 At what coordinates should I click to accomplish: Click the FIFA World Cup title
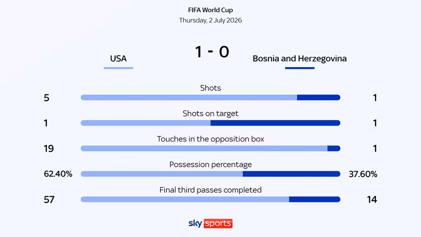[x=210, y=10]
